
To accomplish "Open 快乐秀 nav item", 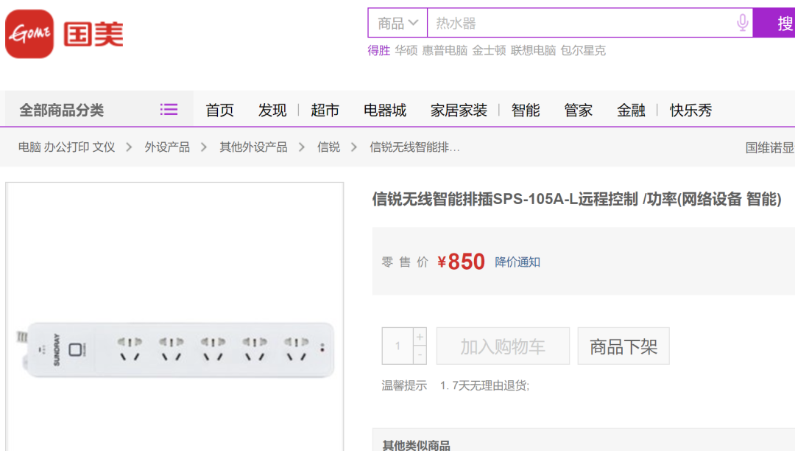I will coord(690,110).
